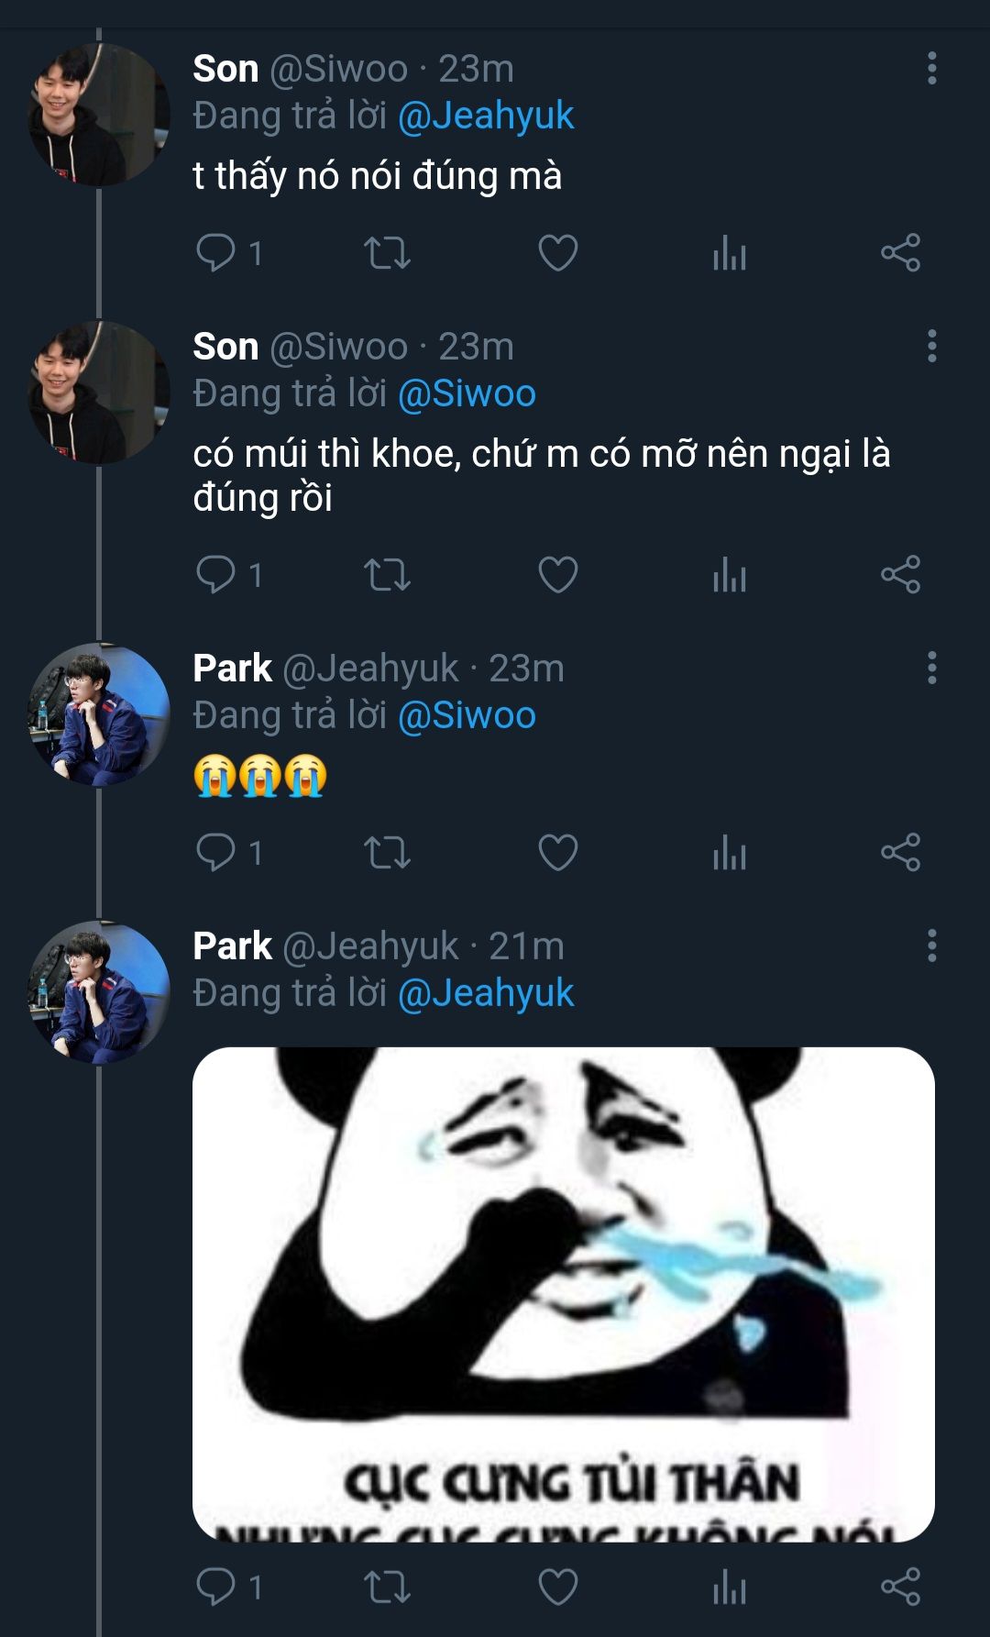Viewport: 990px width, 1637px height.
Task: Like the 't thấy nó nói đúng mà' tweet
Action: tap(557, 253)
